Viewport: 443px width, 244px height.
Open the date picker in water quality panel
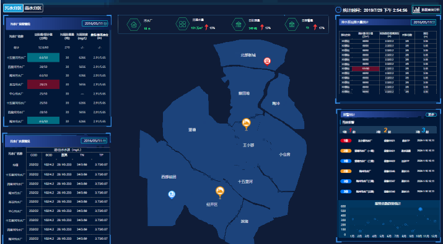[94, 141]
